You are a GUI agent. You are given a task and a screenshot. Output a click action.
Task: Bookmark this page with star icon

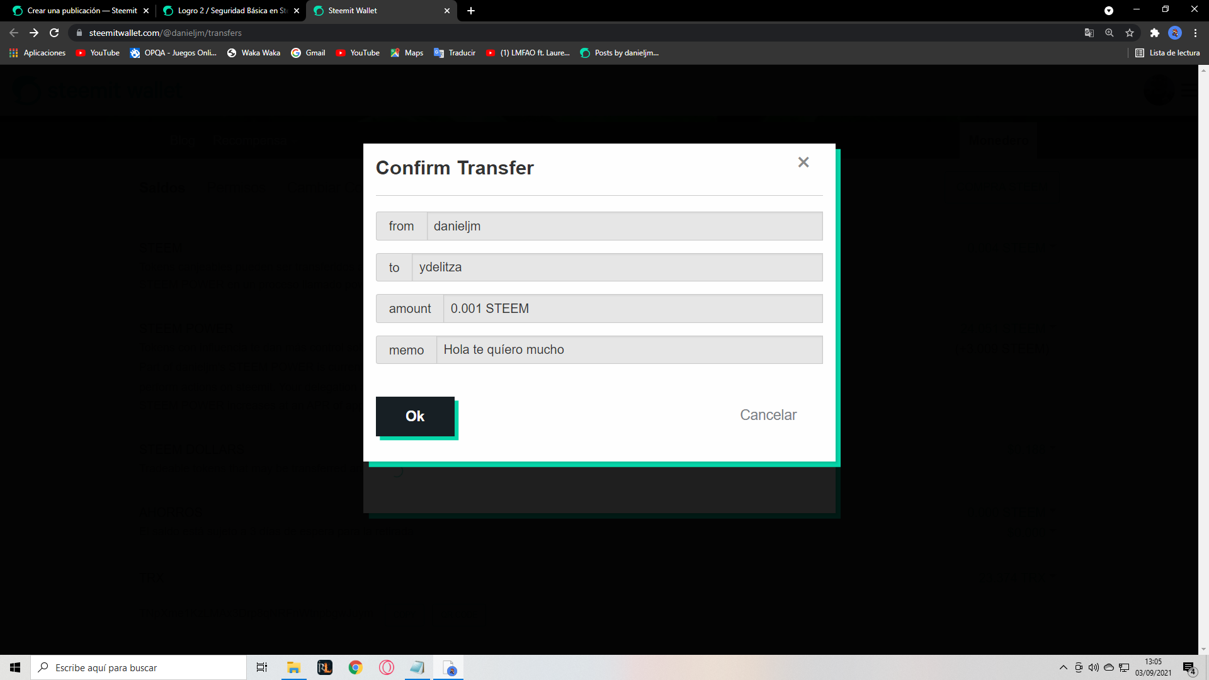coord(1130,33)
